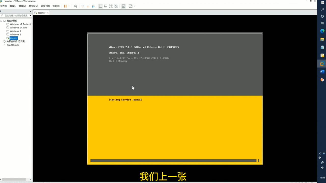This screenshot has width=326, height=183.
Task: Open Microsoft Edge from the taskbar
Action: tap(322, 31)
